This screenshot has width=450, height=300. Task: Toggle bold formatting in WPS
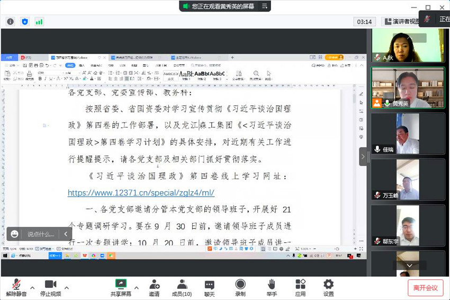(x=40, y=78)
